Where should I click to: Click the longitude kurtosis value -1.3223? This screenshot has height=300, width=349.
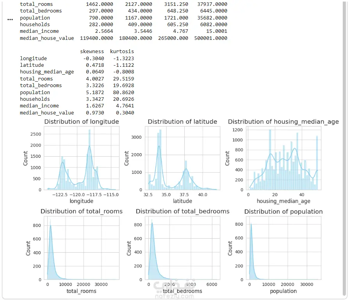click(x=123, y=58)
